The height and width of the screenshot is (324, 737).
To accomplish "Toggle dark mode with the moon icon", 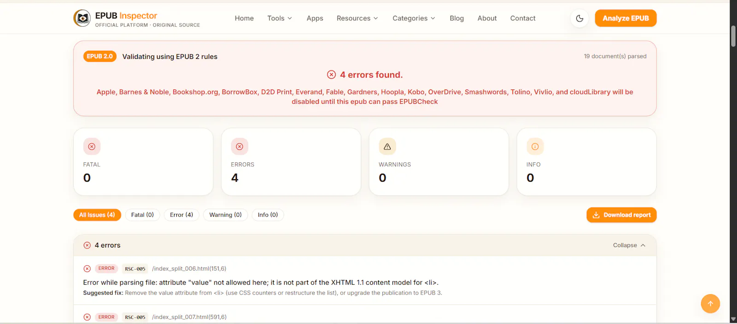I will 579,18.
